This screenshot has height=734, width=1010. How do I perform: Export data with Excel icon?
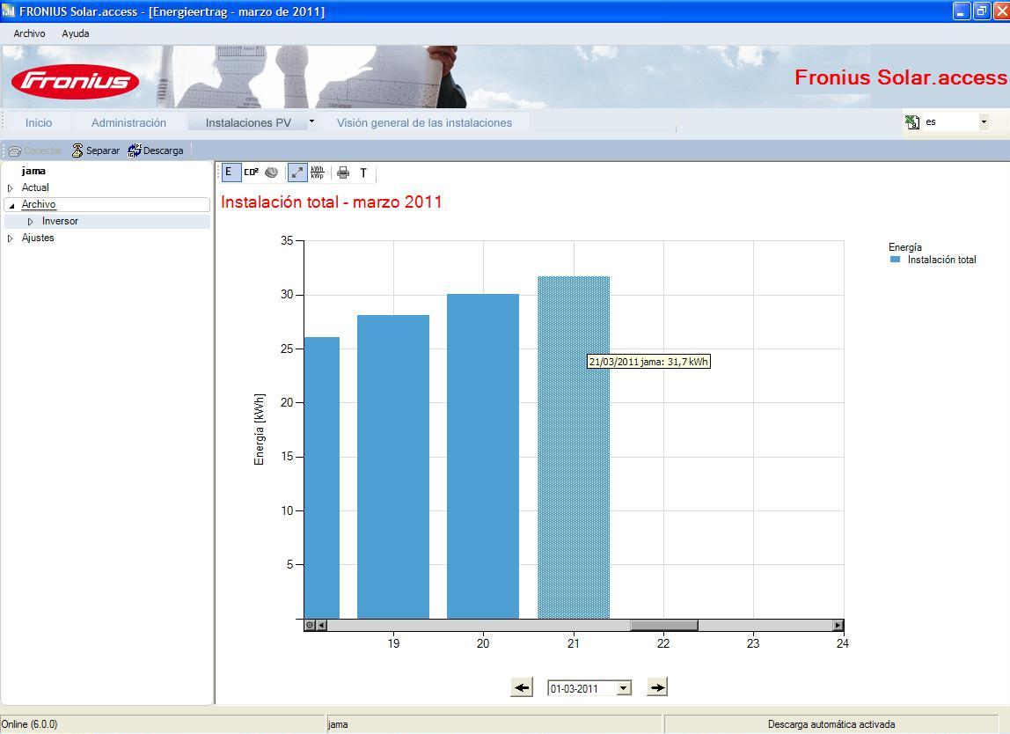(x=912, y=121)
